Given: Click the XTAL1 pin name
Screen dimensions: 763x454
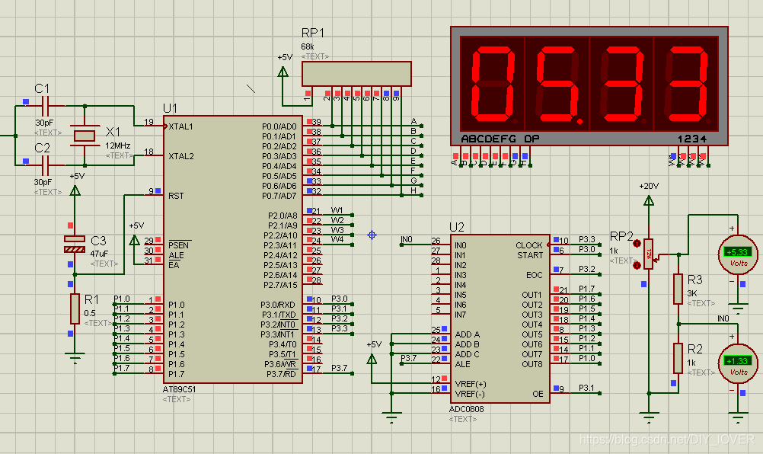Looking at the screenshot, I should 180,126.
